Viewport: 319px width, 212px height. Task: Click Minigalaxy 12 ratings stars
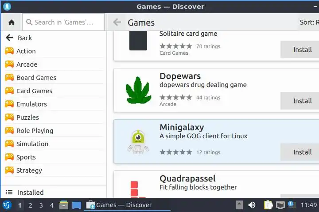coord(176,152)
